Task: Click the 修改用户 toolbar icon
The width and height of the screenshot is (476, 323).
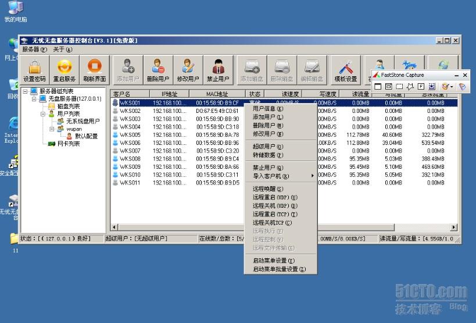Action: point(188,70)
